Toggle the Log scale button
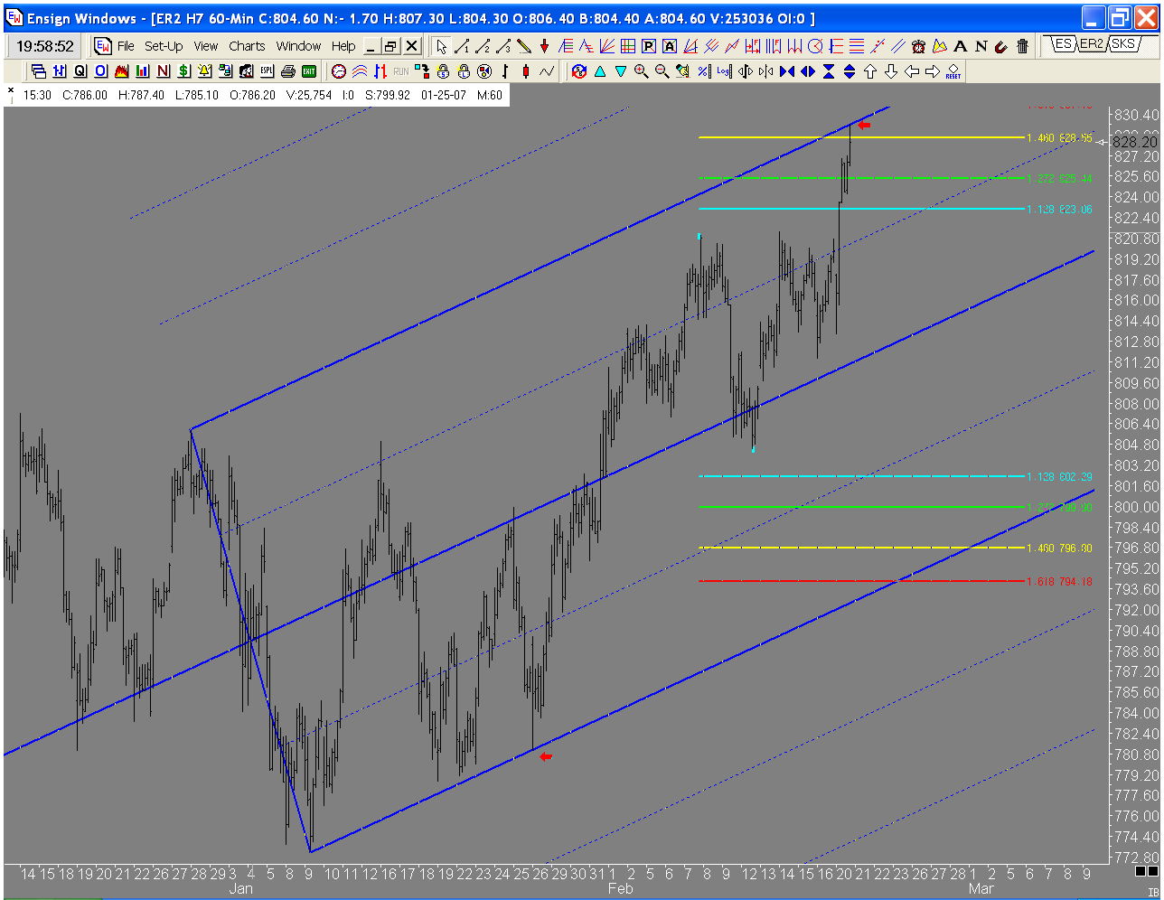This screenshot has width=1164, height=900. tap(725, 71)
